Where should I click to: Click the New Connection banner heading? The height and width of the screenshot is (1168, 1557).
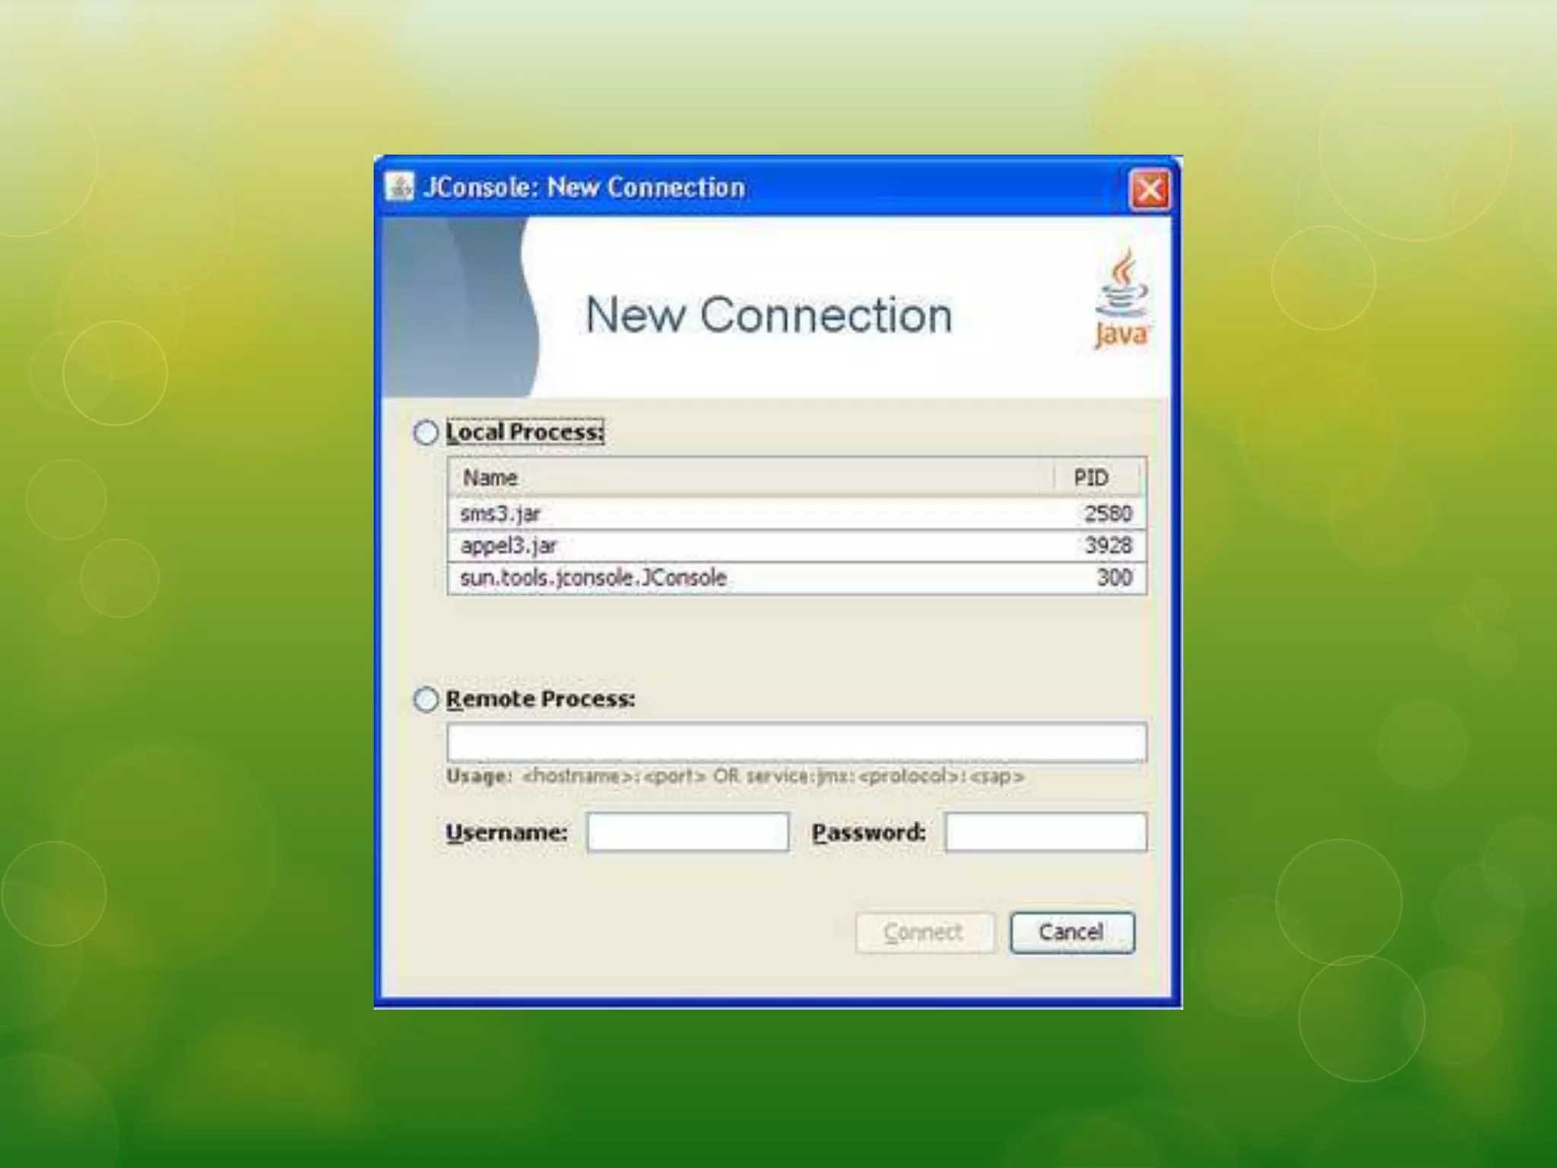[768, 315]
